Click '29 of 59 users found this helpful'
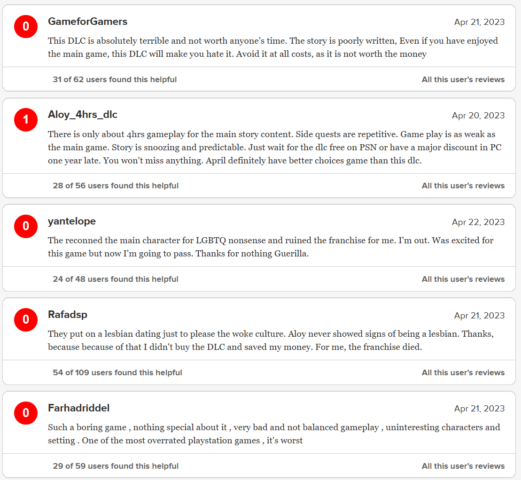Viewport: 521px width, 480px height. (116, 466)
